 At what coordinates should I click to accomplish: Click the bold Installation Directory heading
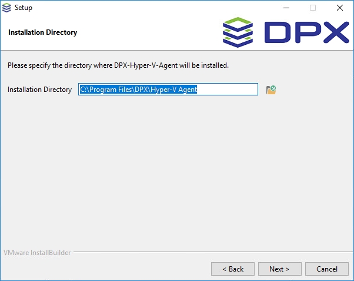[x=42, y=32]
